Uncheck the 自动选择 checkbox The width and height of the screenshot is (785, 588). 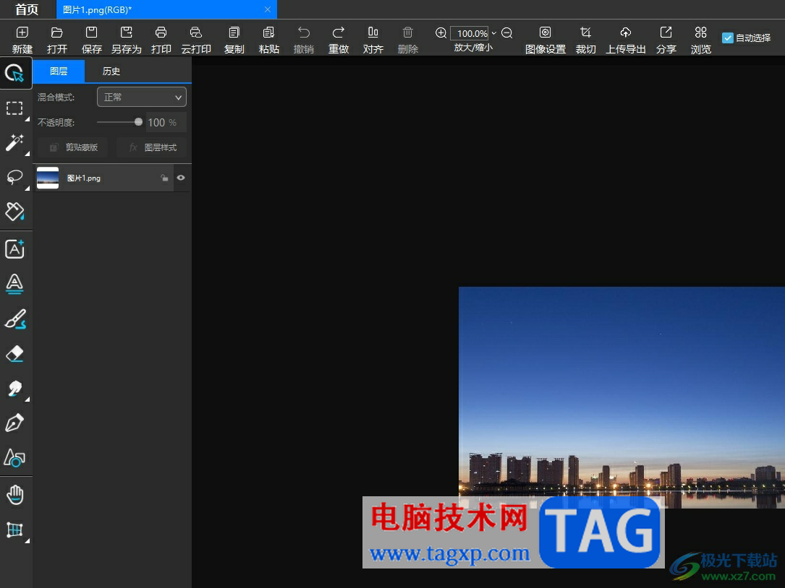(728, 38)
